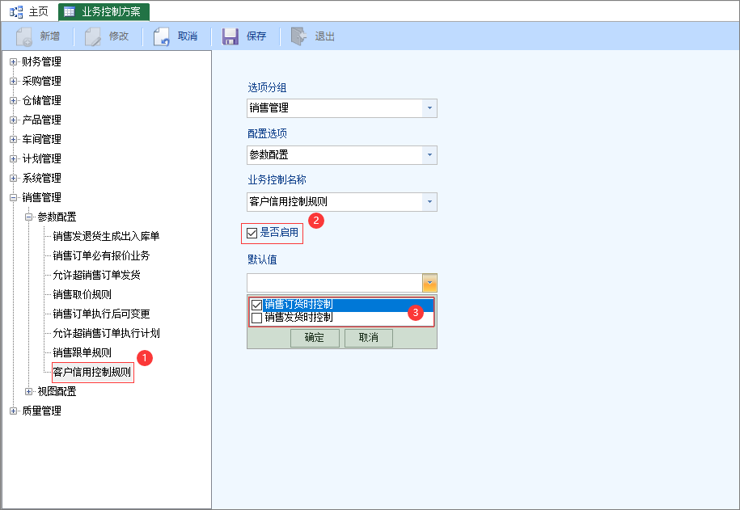Click 取消 button in dropdown popup
The width and height of the screenshot is (740, 510).
(x=369, y=338)
